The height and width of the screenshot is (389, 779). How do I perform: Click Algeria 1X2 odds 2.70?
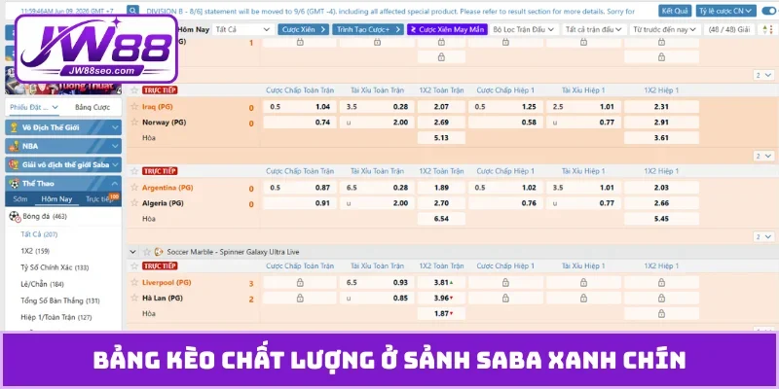click(x=442, y=203)
